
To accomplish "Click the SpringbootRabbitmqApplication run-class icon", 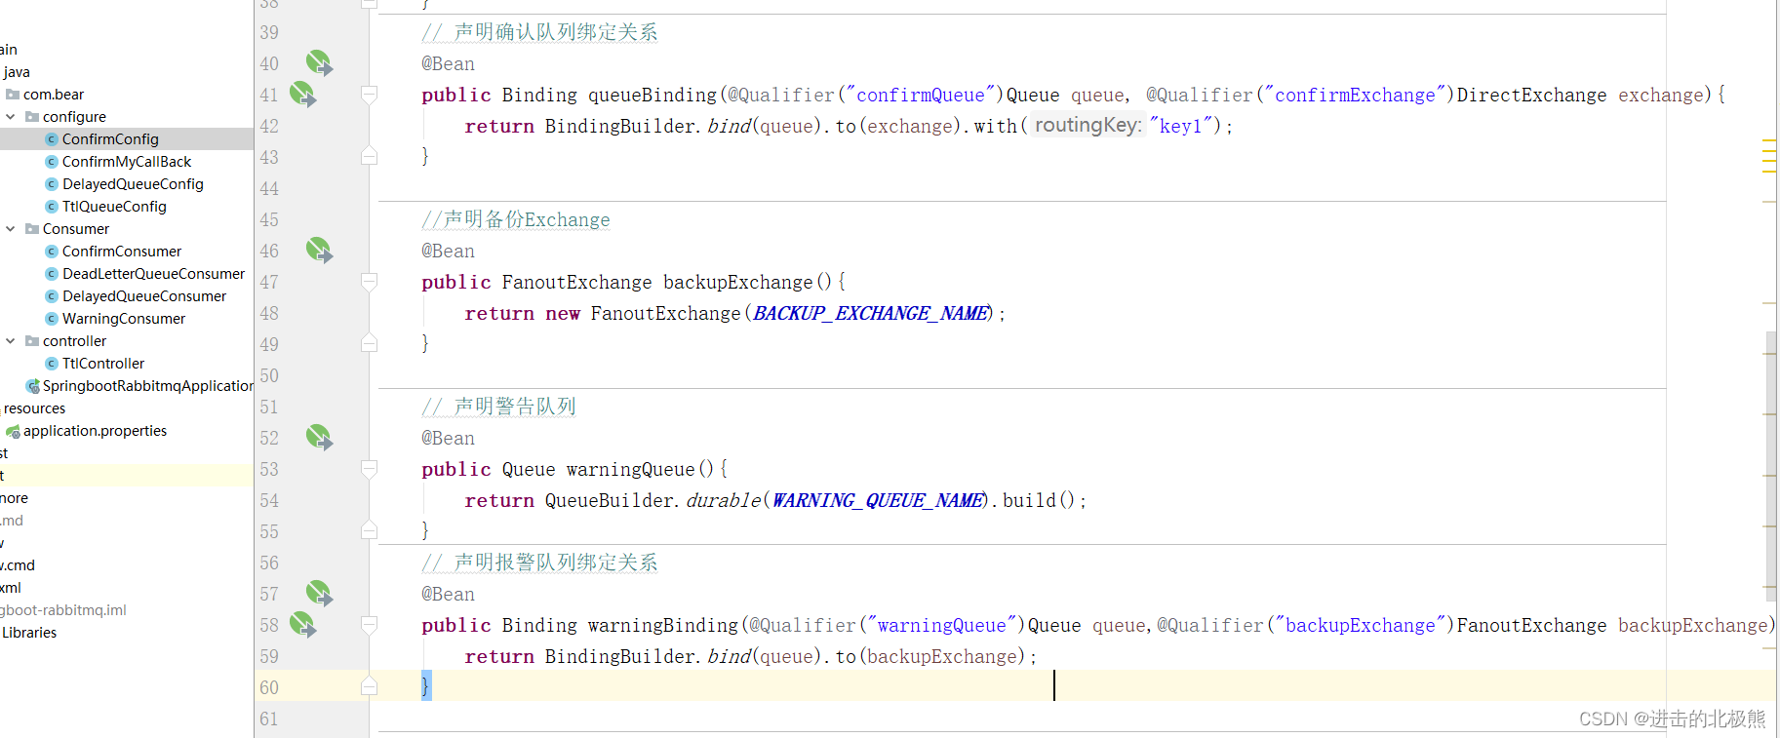I will [x=32, y=386].
